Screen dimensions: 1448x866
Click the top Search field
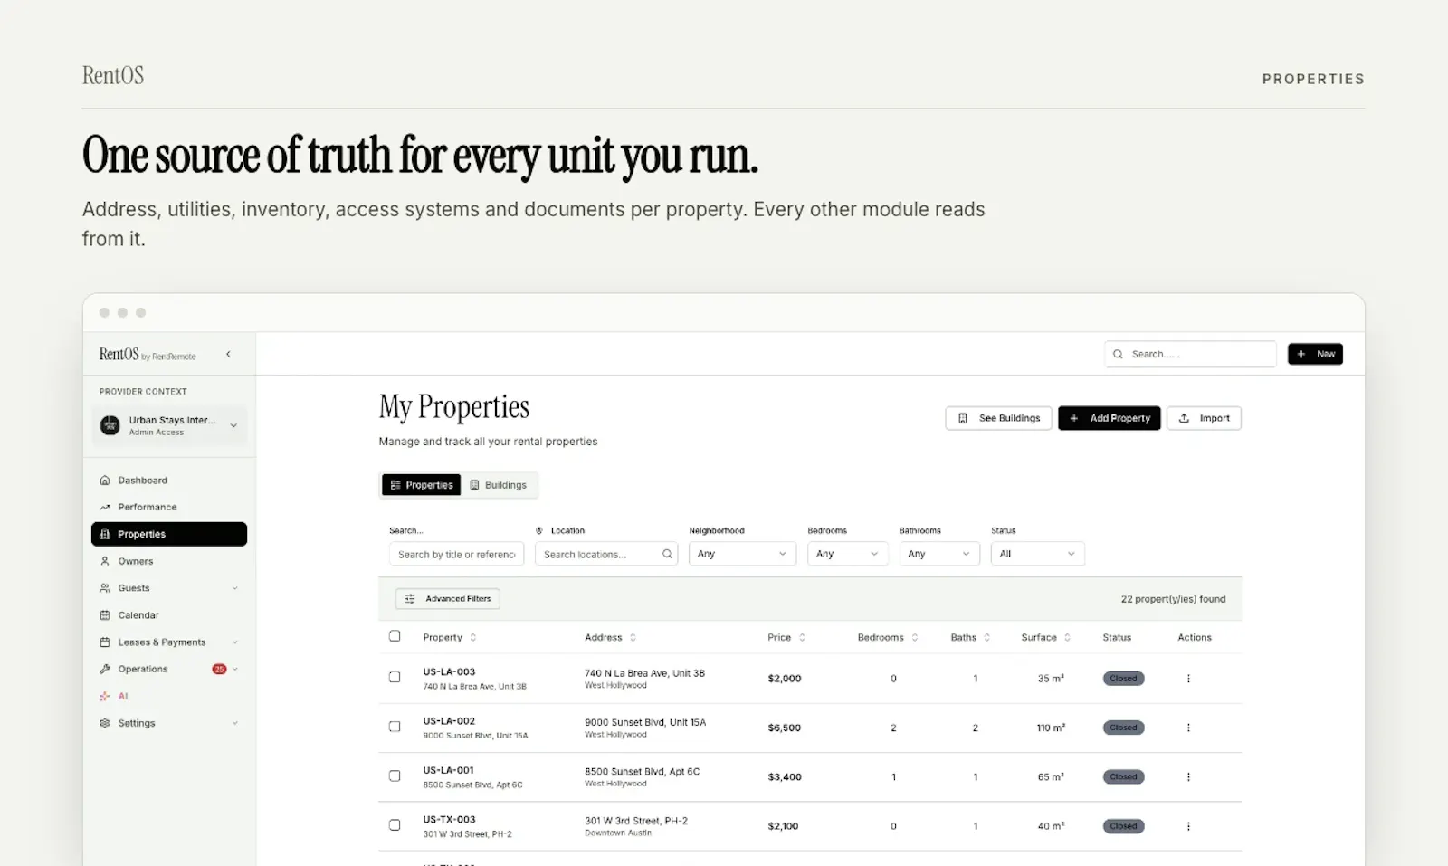click(1190, 355)
